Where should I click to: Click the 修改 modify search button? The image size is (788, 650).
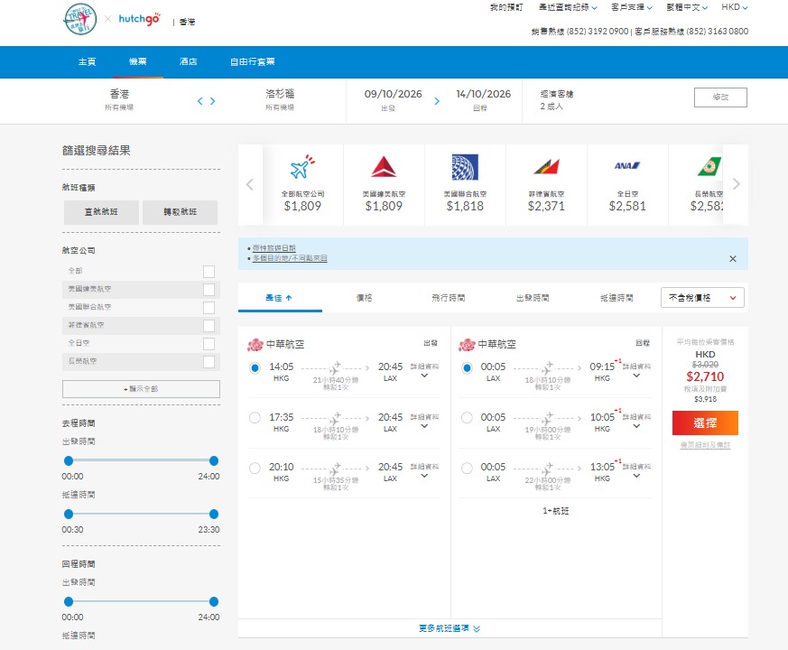pyautogui.click(x=720, y=97)
